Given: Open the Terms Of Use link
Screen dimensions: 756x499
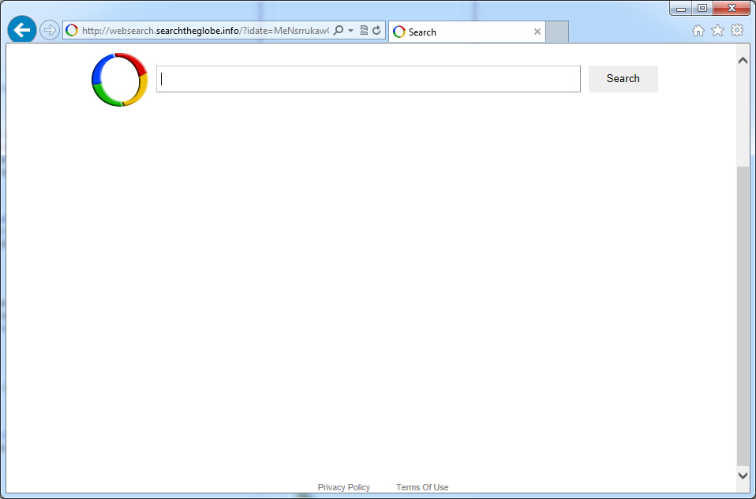Looking at the screenshot, I should click(x=422, y=487).
